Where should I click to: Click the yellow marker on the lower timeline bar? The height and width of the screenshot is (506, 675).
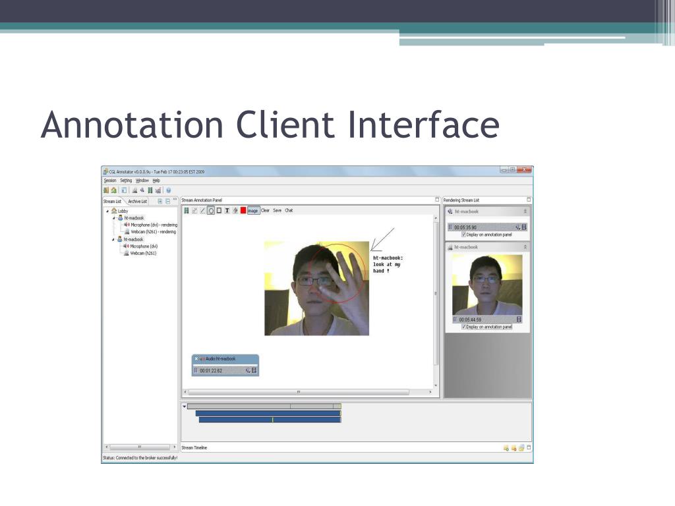coord(272,420)
